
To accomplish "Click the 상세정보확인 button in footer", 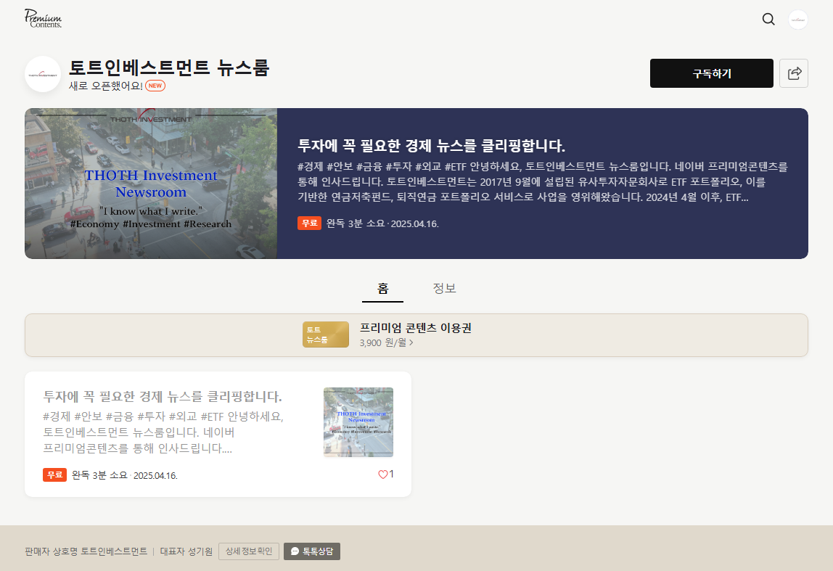I will pos(249,551).
